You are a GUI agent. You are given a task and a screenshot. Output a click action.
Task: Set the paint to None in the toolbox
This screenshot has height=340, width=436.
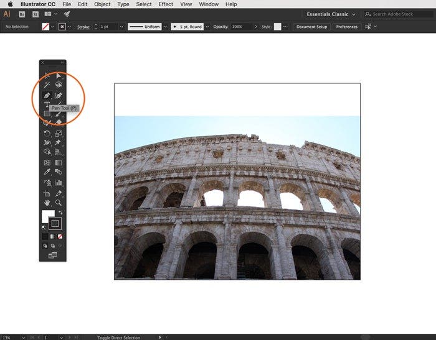click(x=59, y=236)
